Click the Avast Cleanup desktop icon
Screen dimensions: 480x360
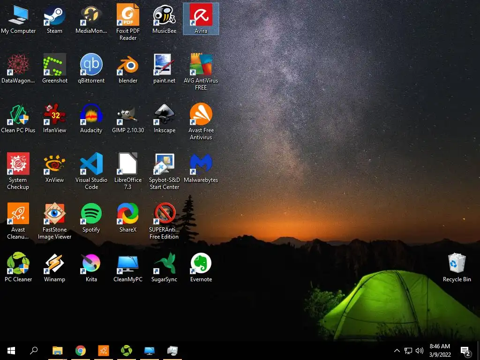click(18, 221)
